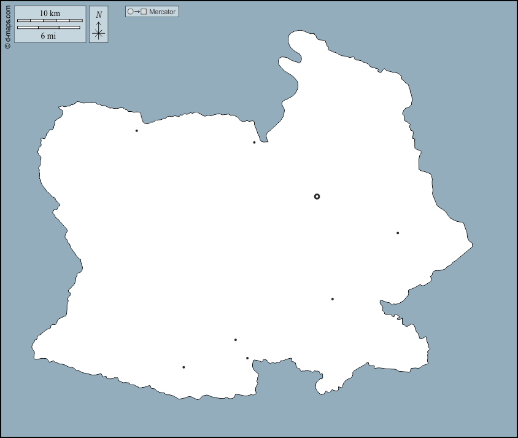This screenshot has height=438, width=518.
Task: Click the 10 km scale label
Action: pyautogui.click(x=50, y=14)
